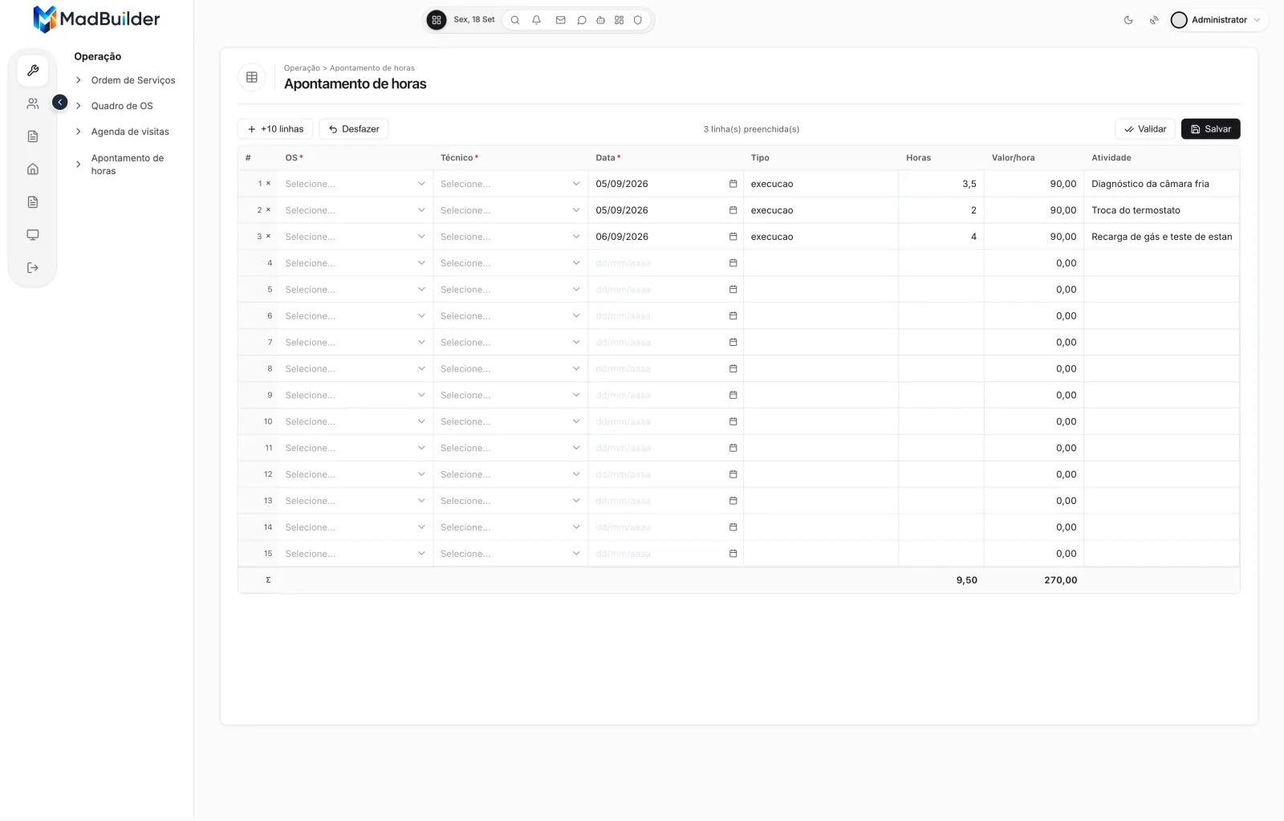This screenshot has height=821, width=1284.
Task: Toggle dark mode with the moon icon
Action: tap(1128, 20)
